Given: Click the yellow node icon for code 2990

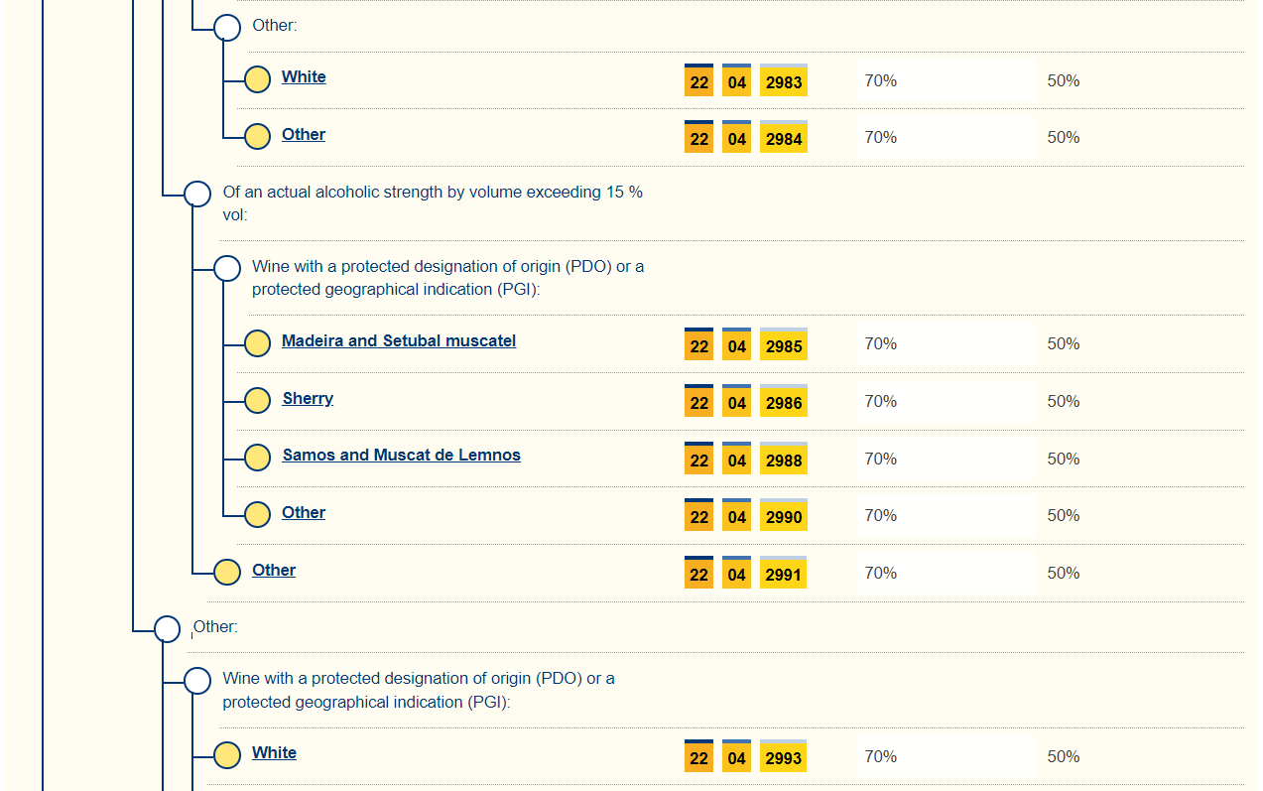Looking at the screenshot, I should [x=257, y=514].
